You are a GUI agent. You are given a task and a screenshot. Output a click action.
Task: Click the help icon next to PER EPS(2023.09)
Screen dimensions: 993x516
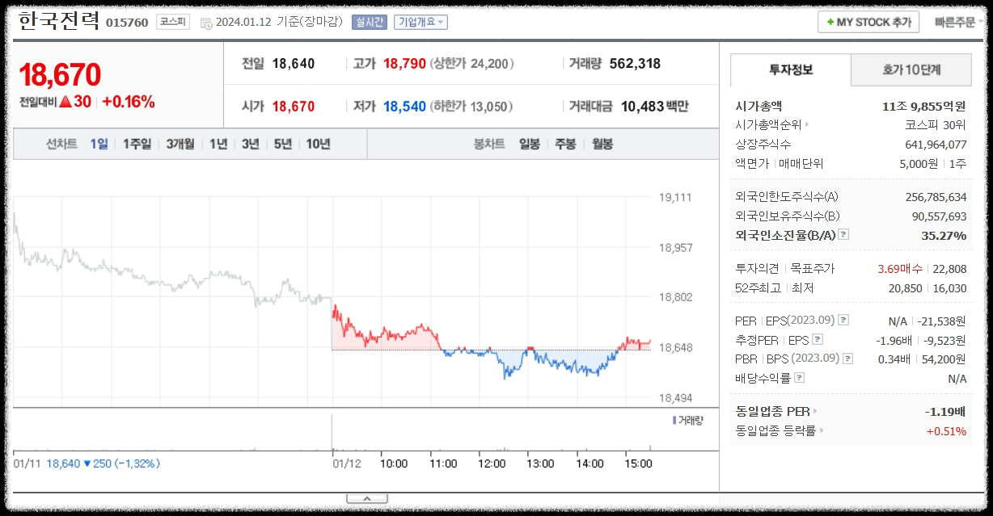click(x=843, y=321)
